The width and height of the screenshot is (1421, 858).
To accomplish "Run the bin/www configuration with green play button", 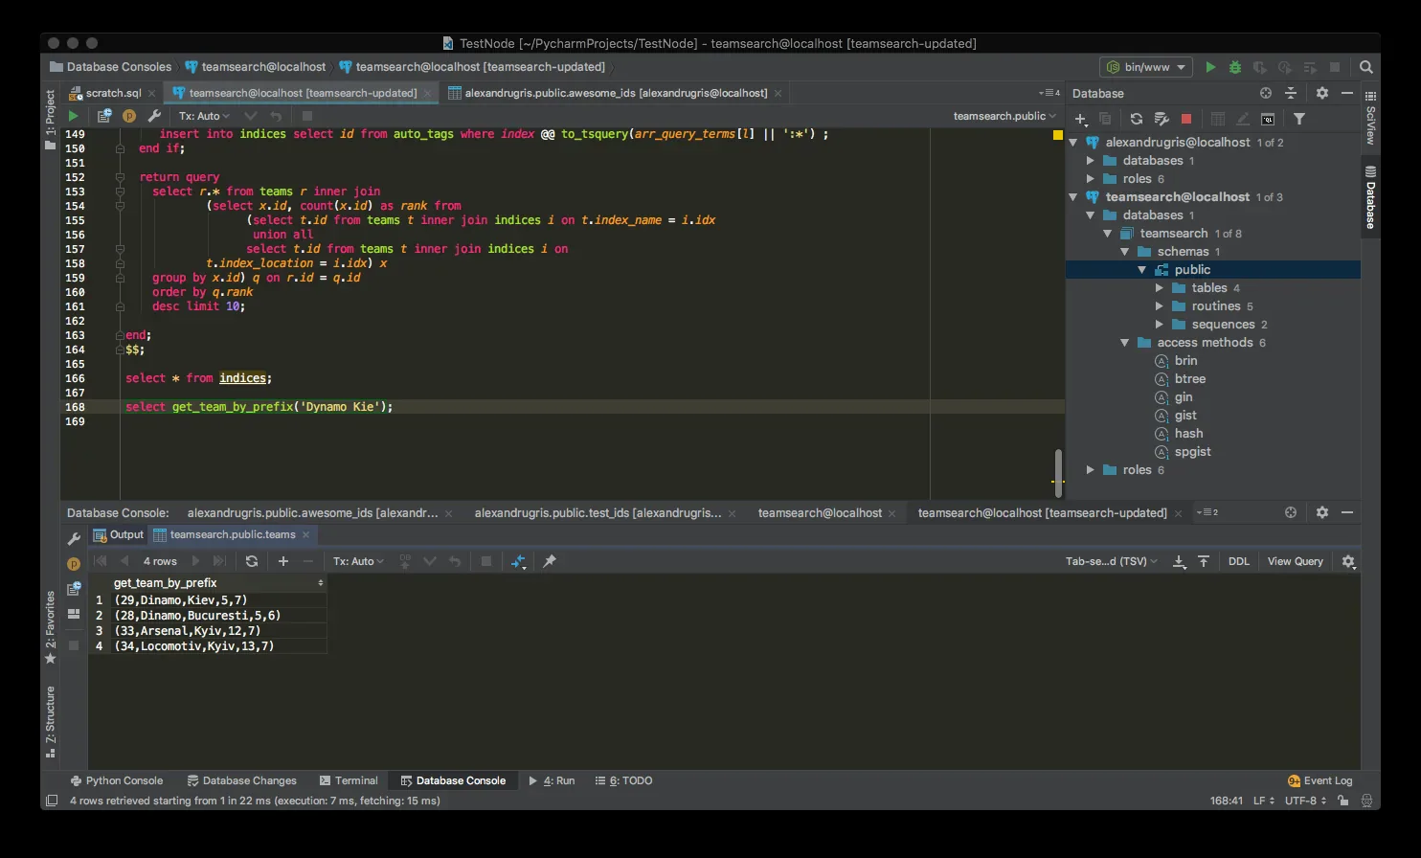I will (x=1210, y=67).
